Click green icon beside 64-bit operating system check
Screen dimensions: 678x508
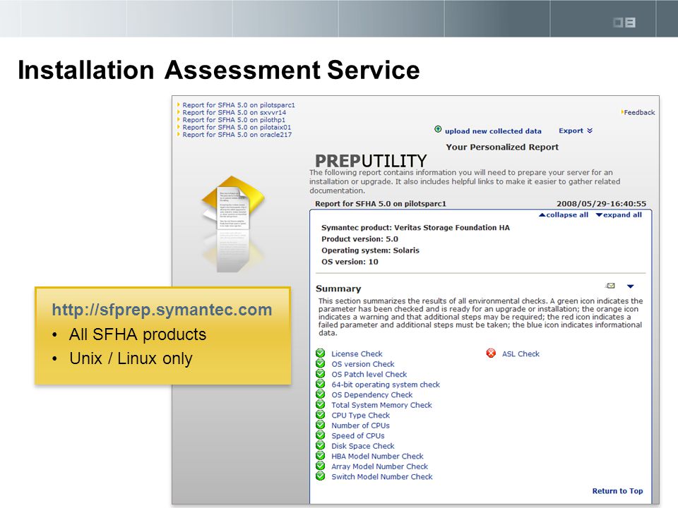tap(321, 384)
